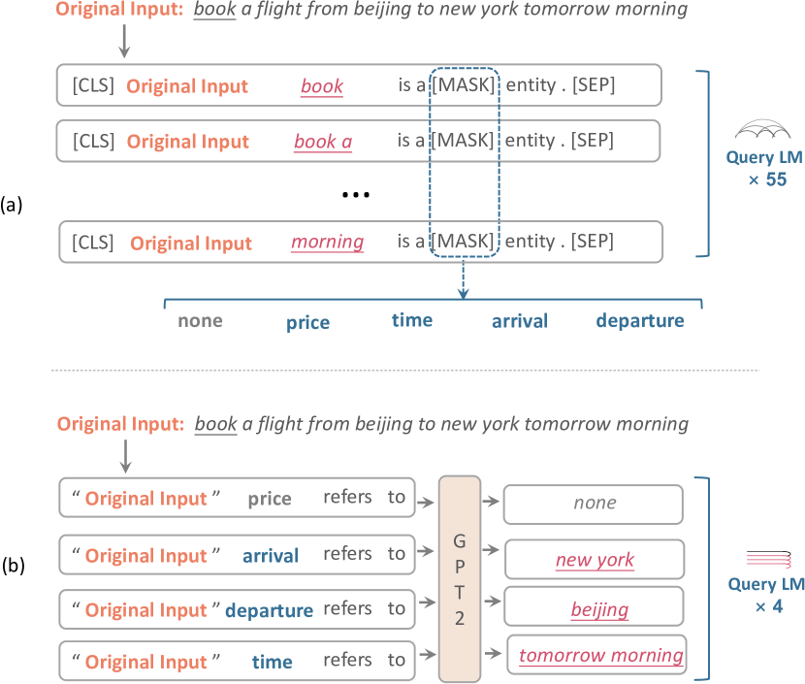The image size is (805, 684).
Task: Click the 'Query LM × 55' text
Action: (x=765, y=168)
